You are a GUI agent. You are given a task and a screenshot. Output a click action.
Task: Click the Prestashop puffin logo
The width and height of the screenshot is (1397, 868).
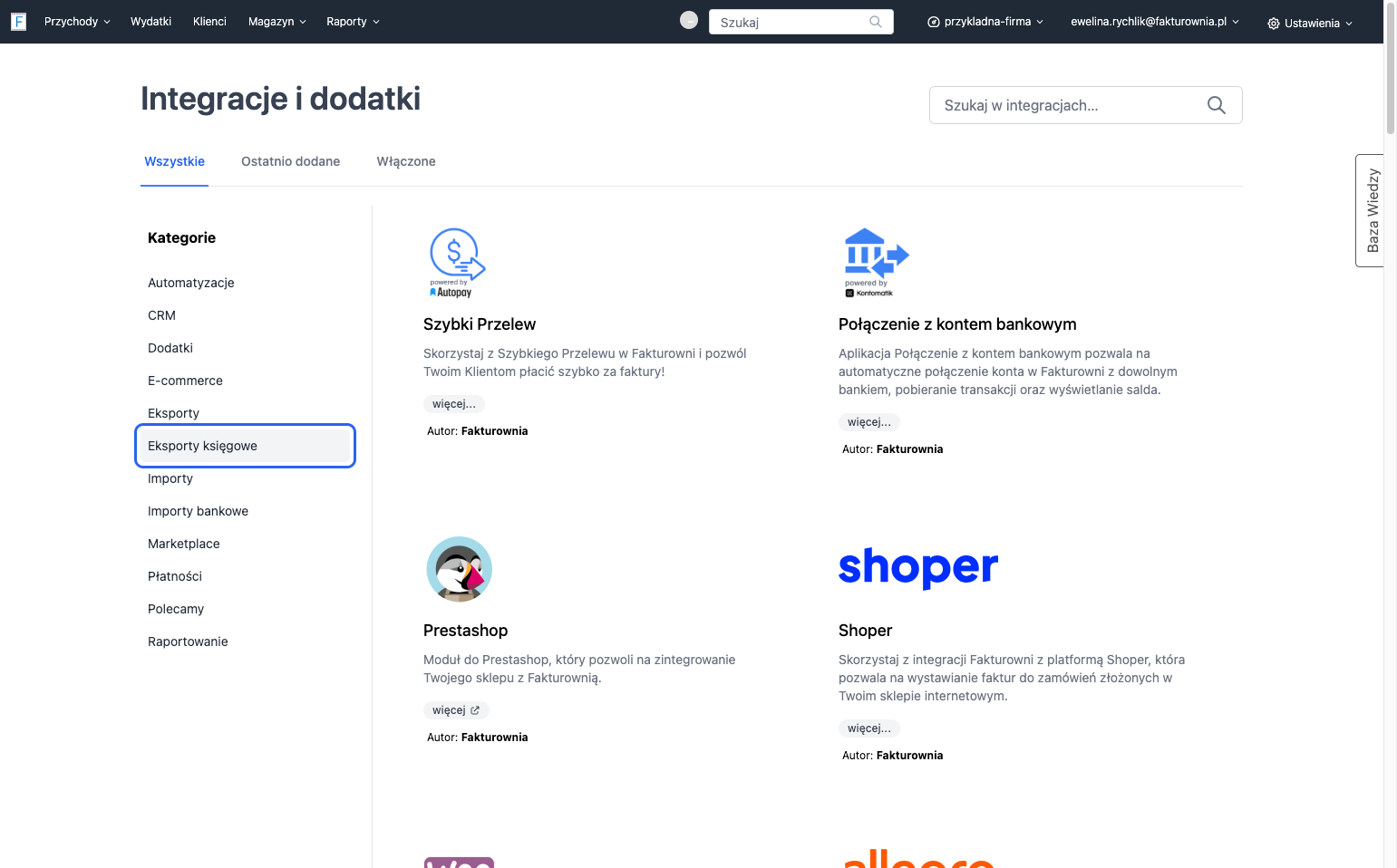460,569
